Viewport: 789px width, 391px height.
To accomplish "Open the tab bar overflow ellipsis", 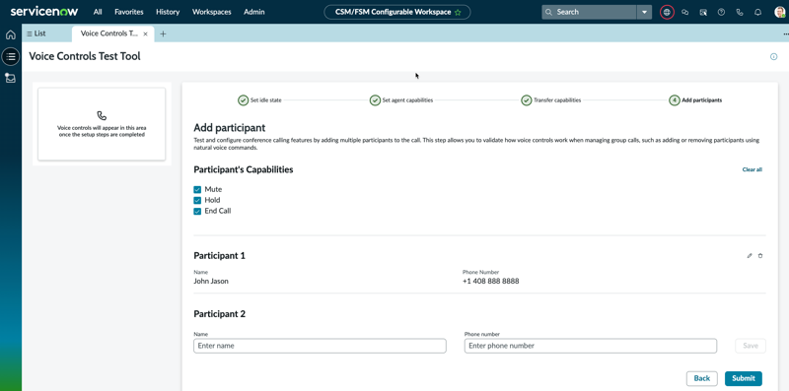I will pos(785,33).
